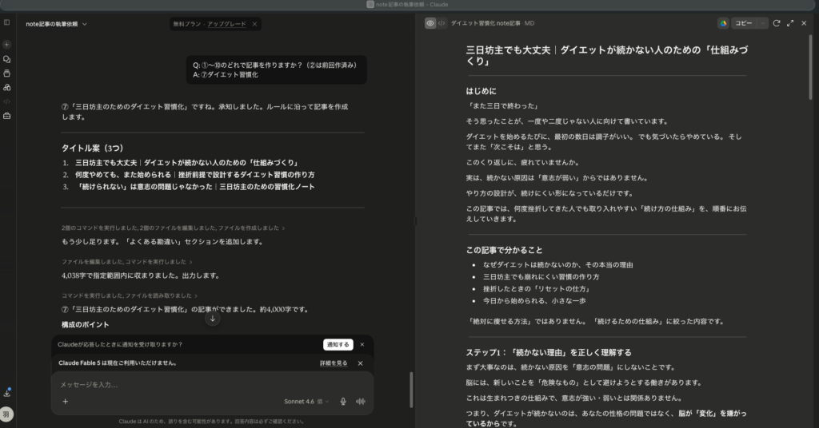The image size is (819, 428).
Task: Expand the コマンドを実行しました、ファイルを読み取りました row
Action: (x=130, y=295)
